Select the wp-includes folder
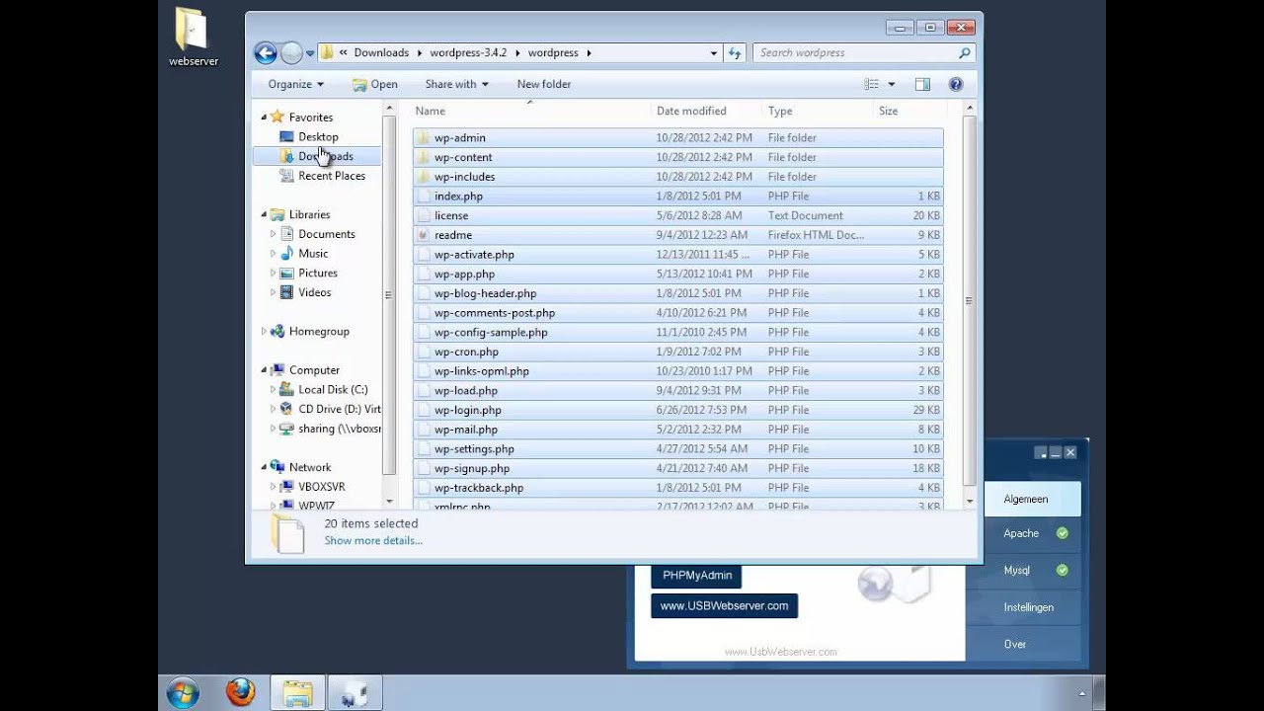The height and width of the screenshot is (711, 1264). pos(677,177)
